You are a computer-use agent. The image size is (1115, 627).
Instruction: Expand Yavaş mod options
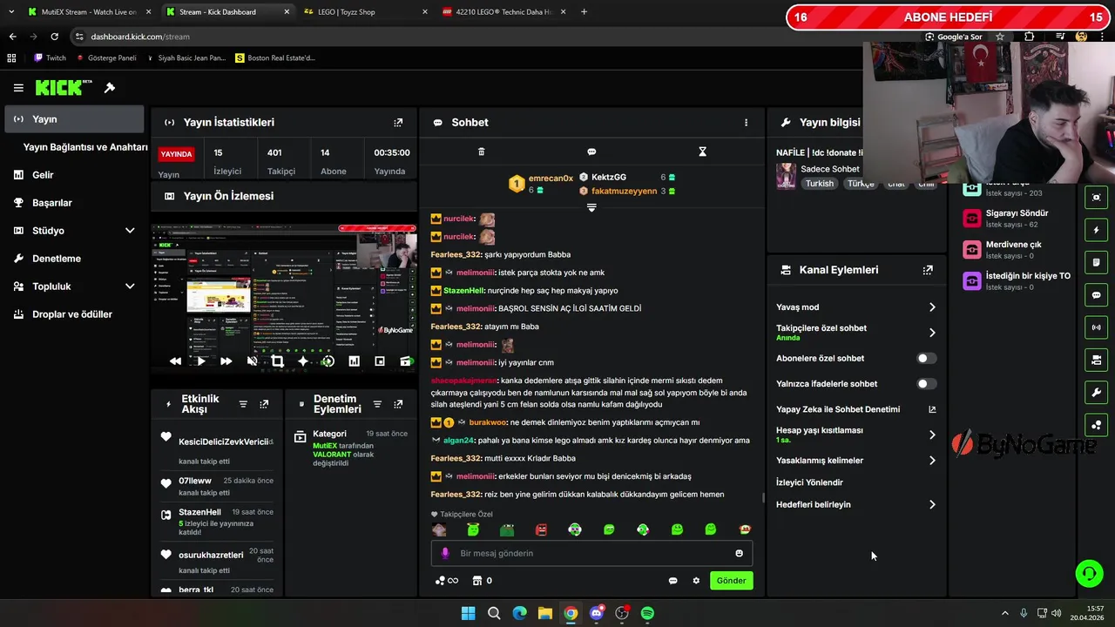pyautogui.click(x=932, y=307)
